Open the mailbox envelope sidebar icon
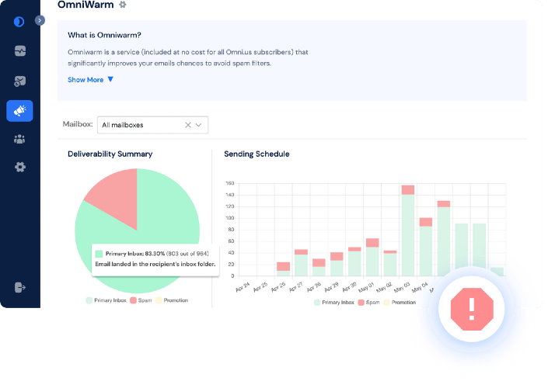 (x=20, y=81)
